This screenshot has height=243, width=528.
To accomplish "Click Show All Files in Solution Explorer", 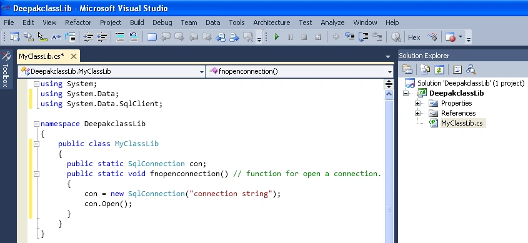I will pyautogui.click(x=426, y=70).
